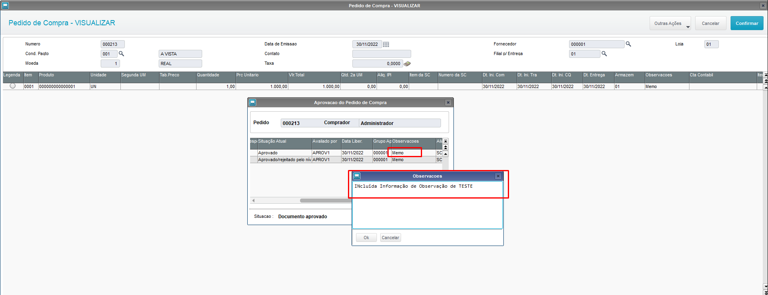
Task: Click the Fornecedor code field 000001
Action: click(x=596, y=44)
